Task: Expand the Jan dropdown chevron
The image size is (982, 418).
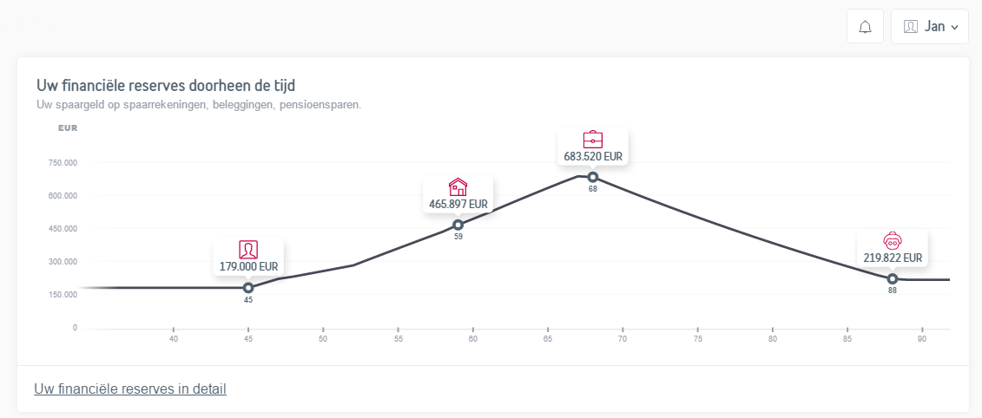Action: pos(955,28)
